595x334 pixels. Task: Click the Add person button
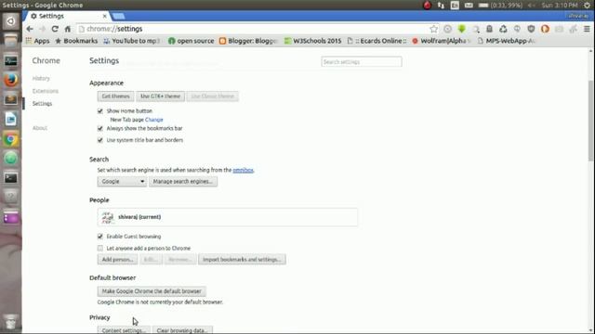pos(117,260)
